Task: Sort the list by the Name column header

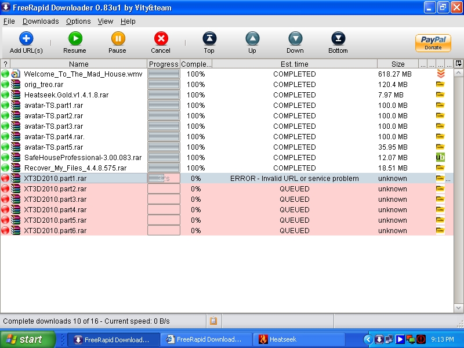Action: pyautogui.click(x=79, y=64)
